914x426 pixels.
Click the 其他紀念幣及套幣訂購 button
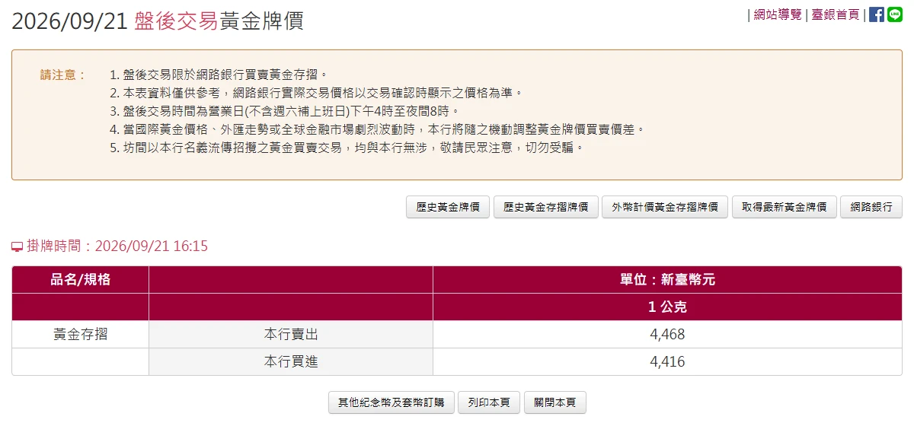pyautogui.click(x=391, y=402)
